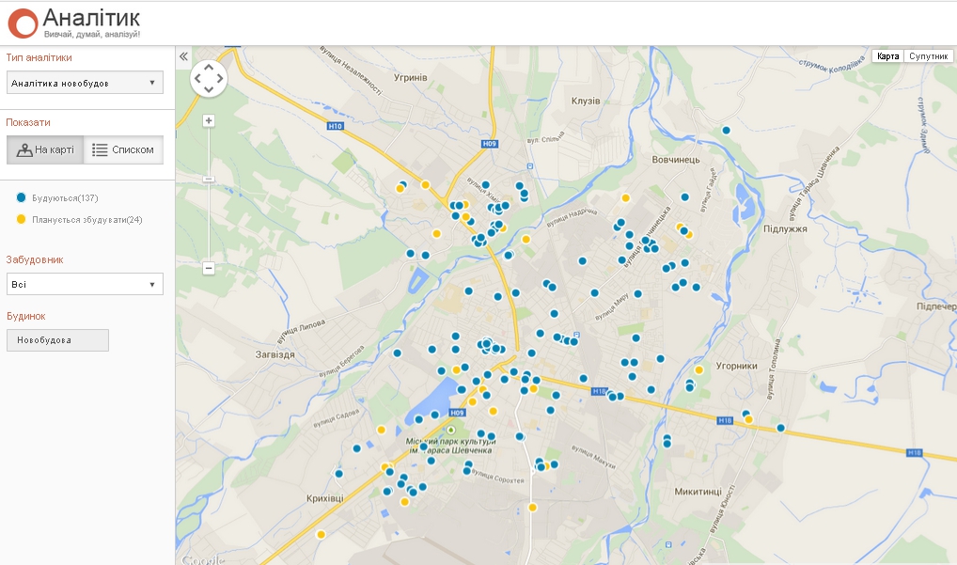The width and height of the screenshot is (957, 565).
Task: Switch view to На карті
Action: [x=45, y=149]
